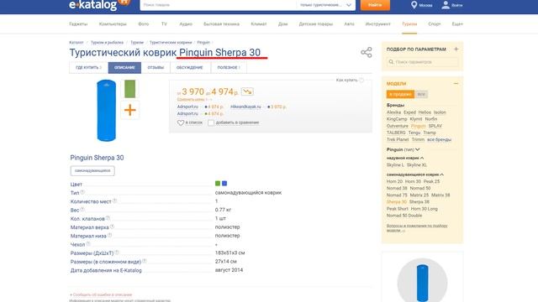Open the Гаджеты menu section

78,24
